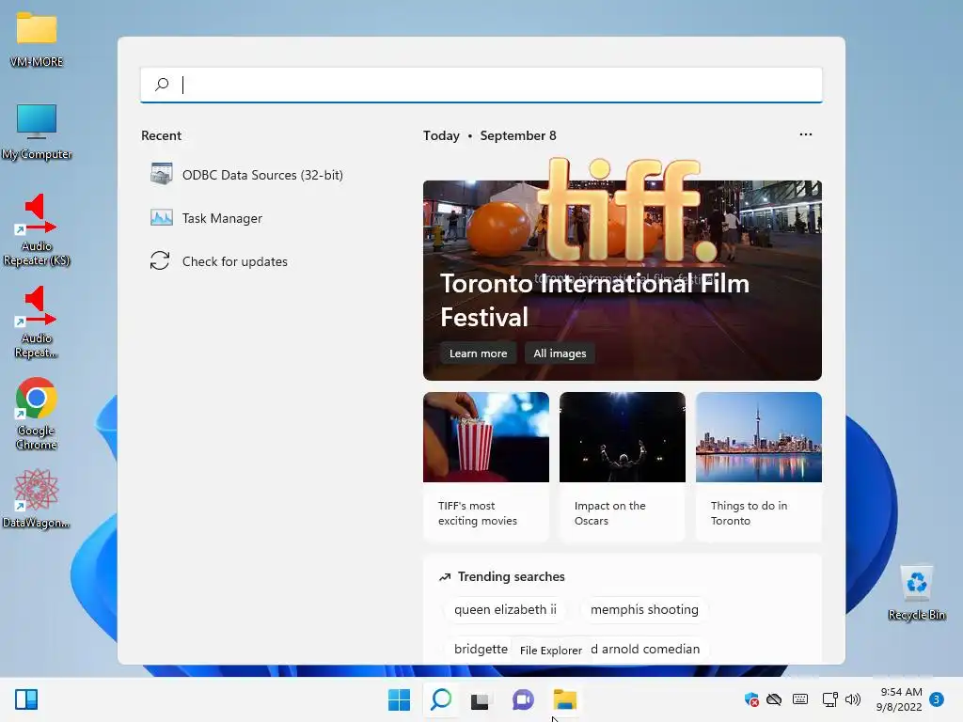Open Impact on the Oscars caption
This screenshot has width=963, height=722.
(x=609, y=513)
